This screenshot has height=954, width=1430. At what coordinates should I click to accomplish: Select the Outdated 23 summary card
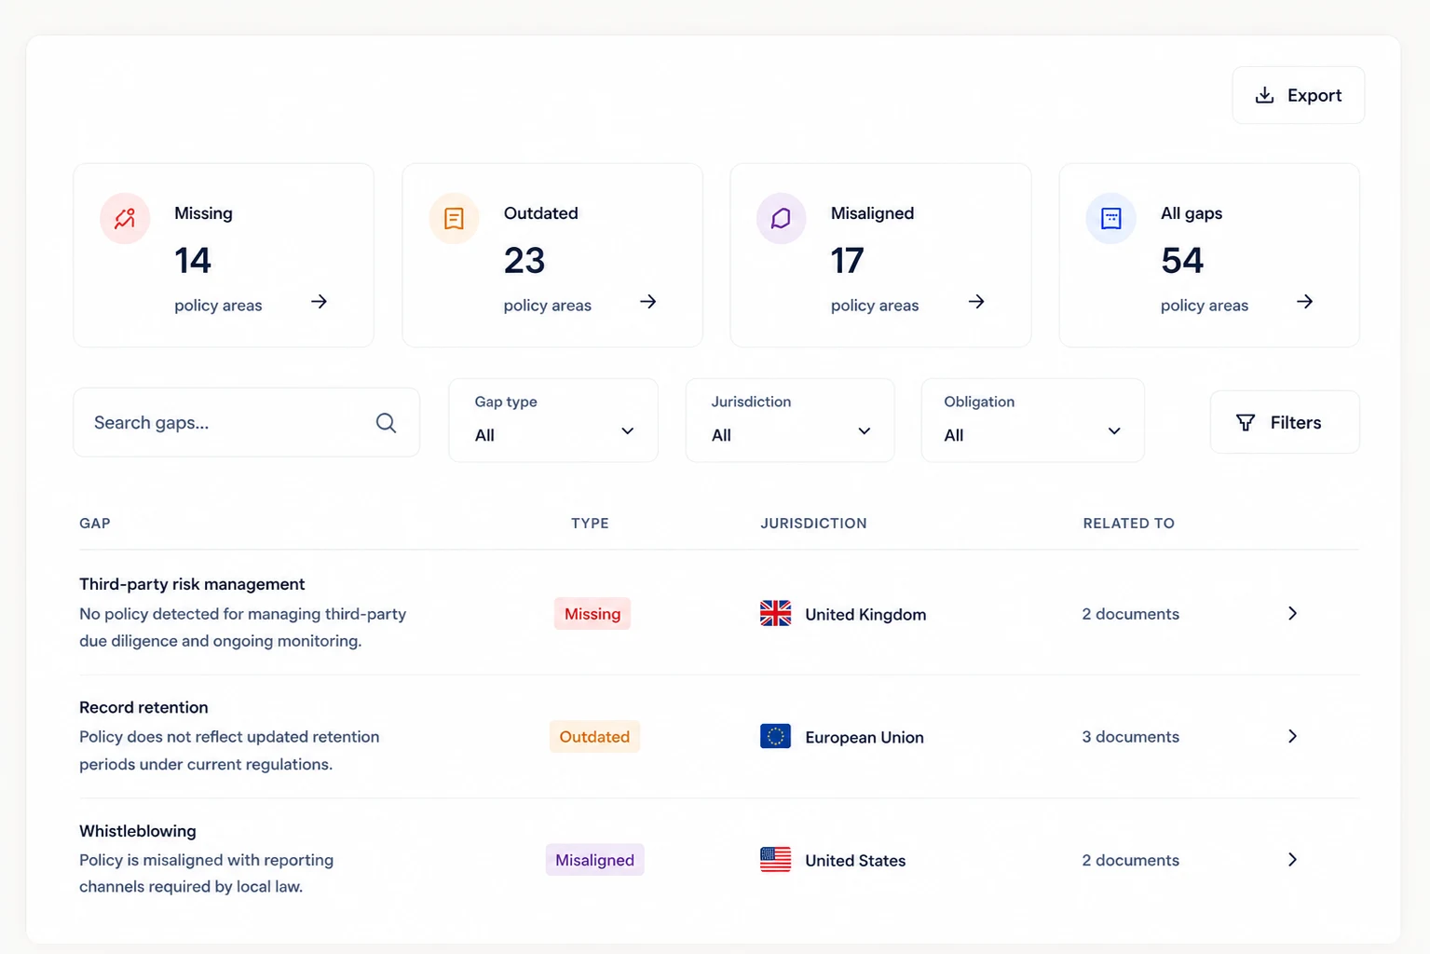(552, 255)
